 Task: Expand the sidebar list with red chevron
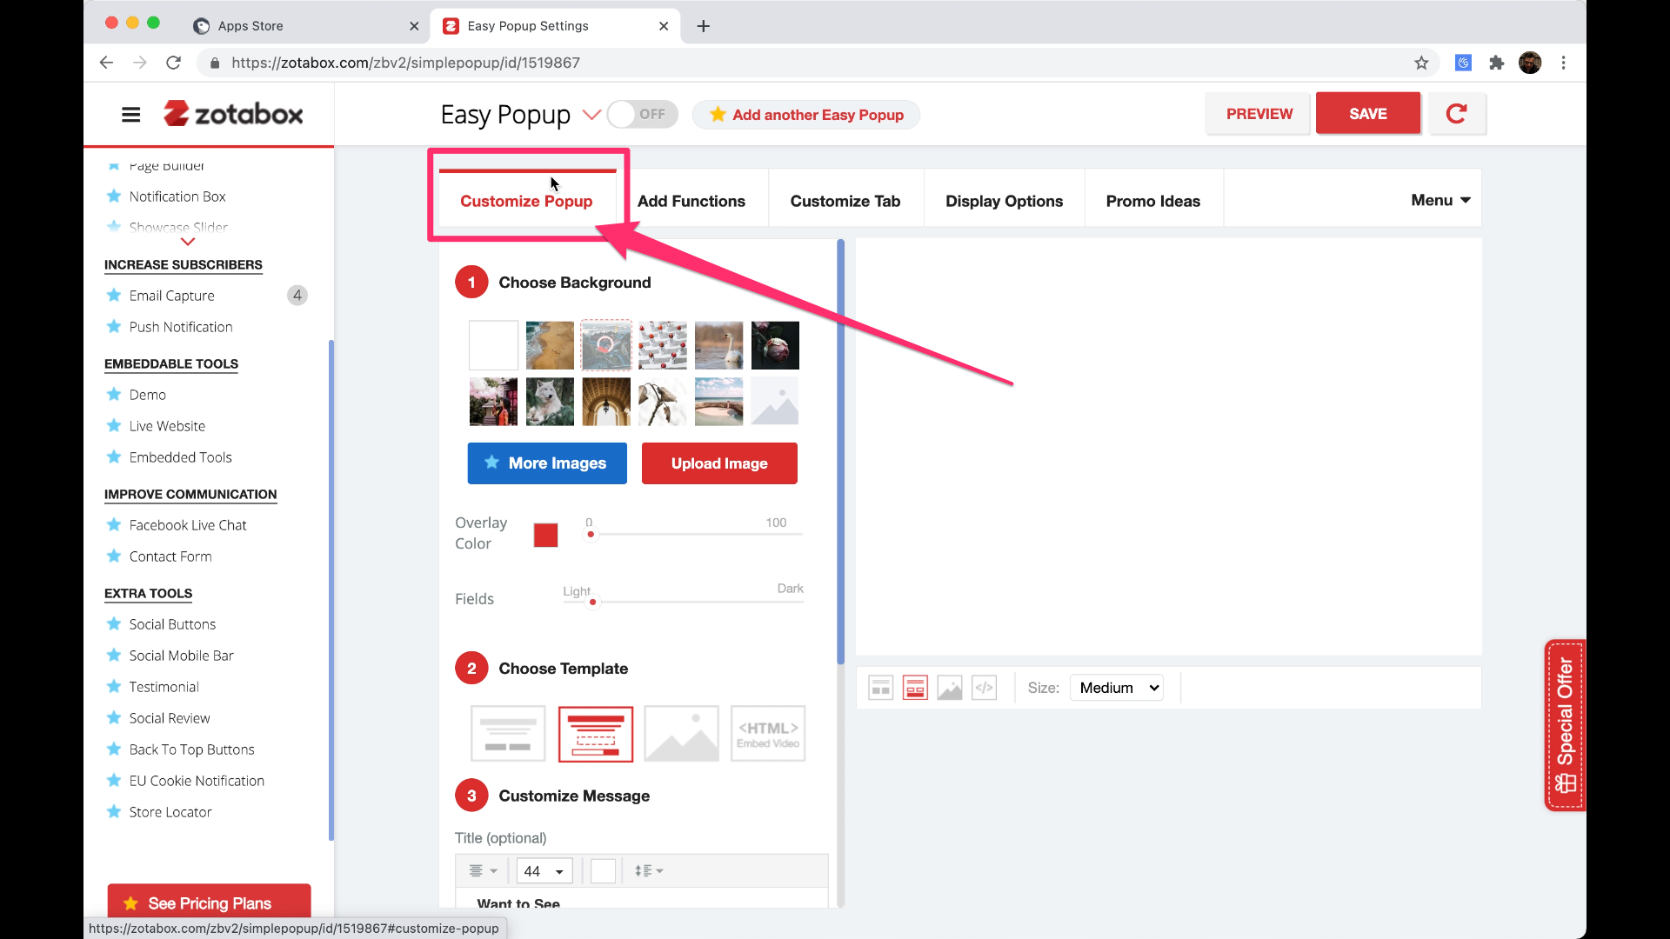pos(188,242)
